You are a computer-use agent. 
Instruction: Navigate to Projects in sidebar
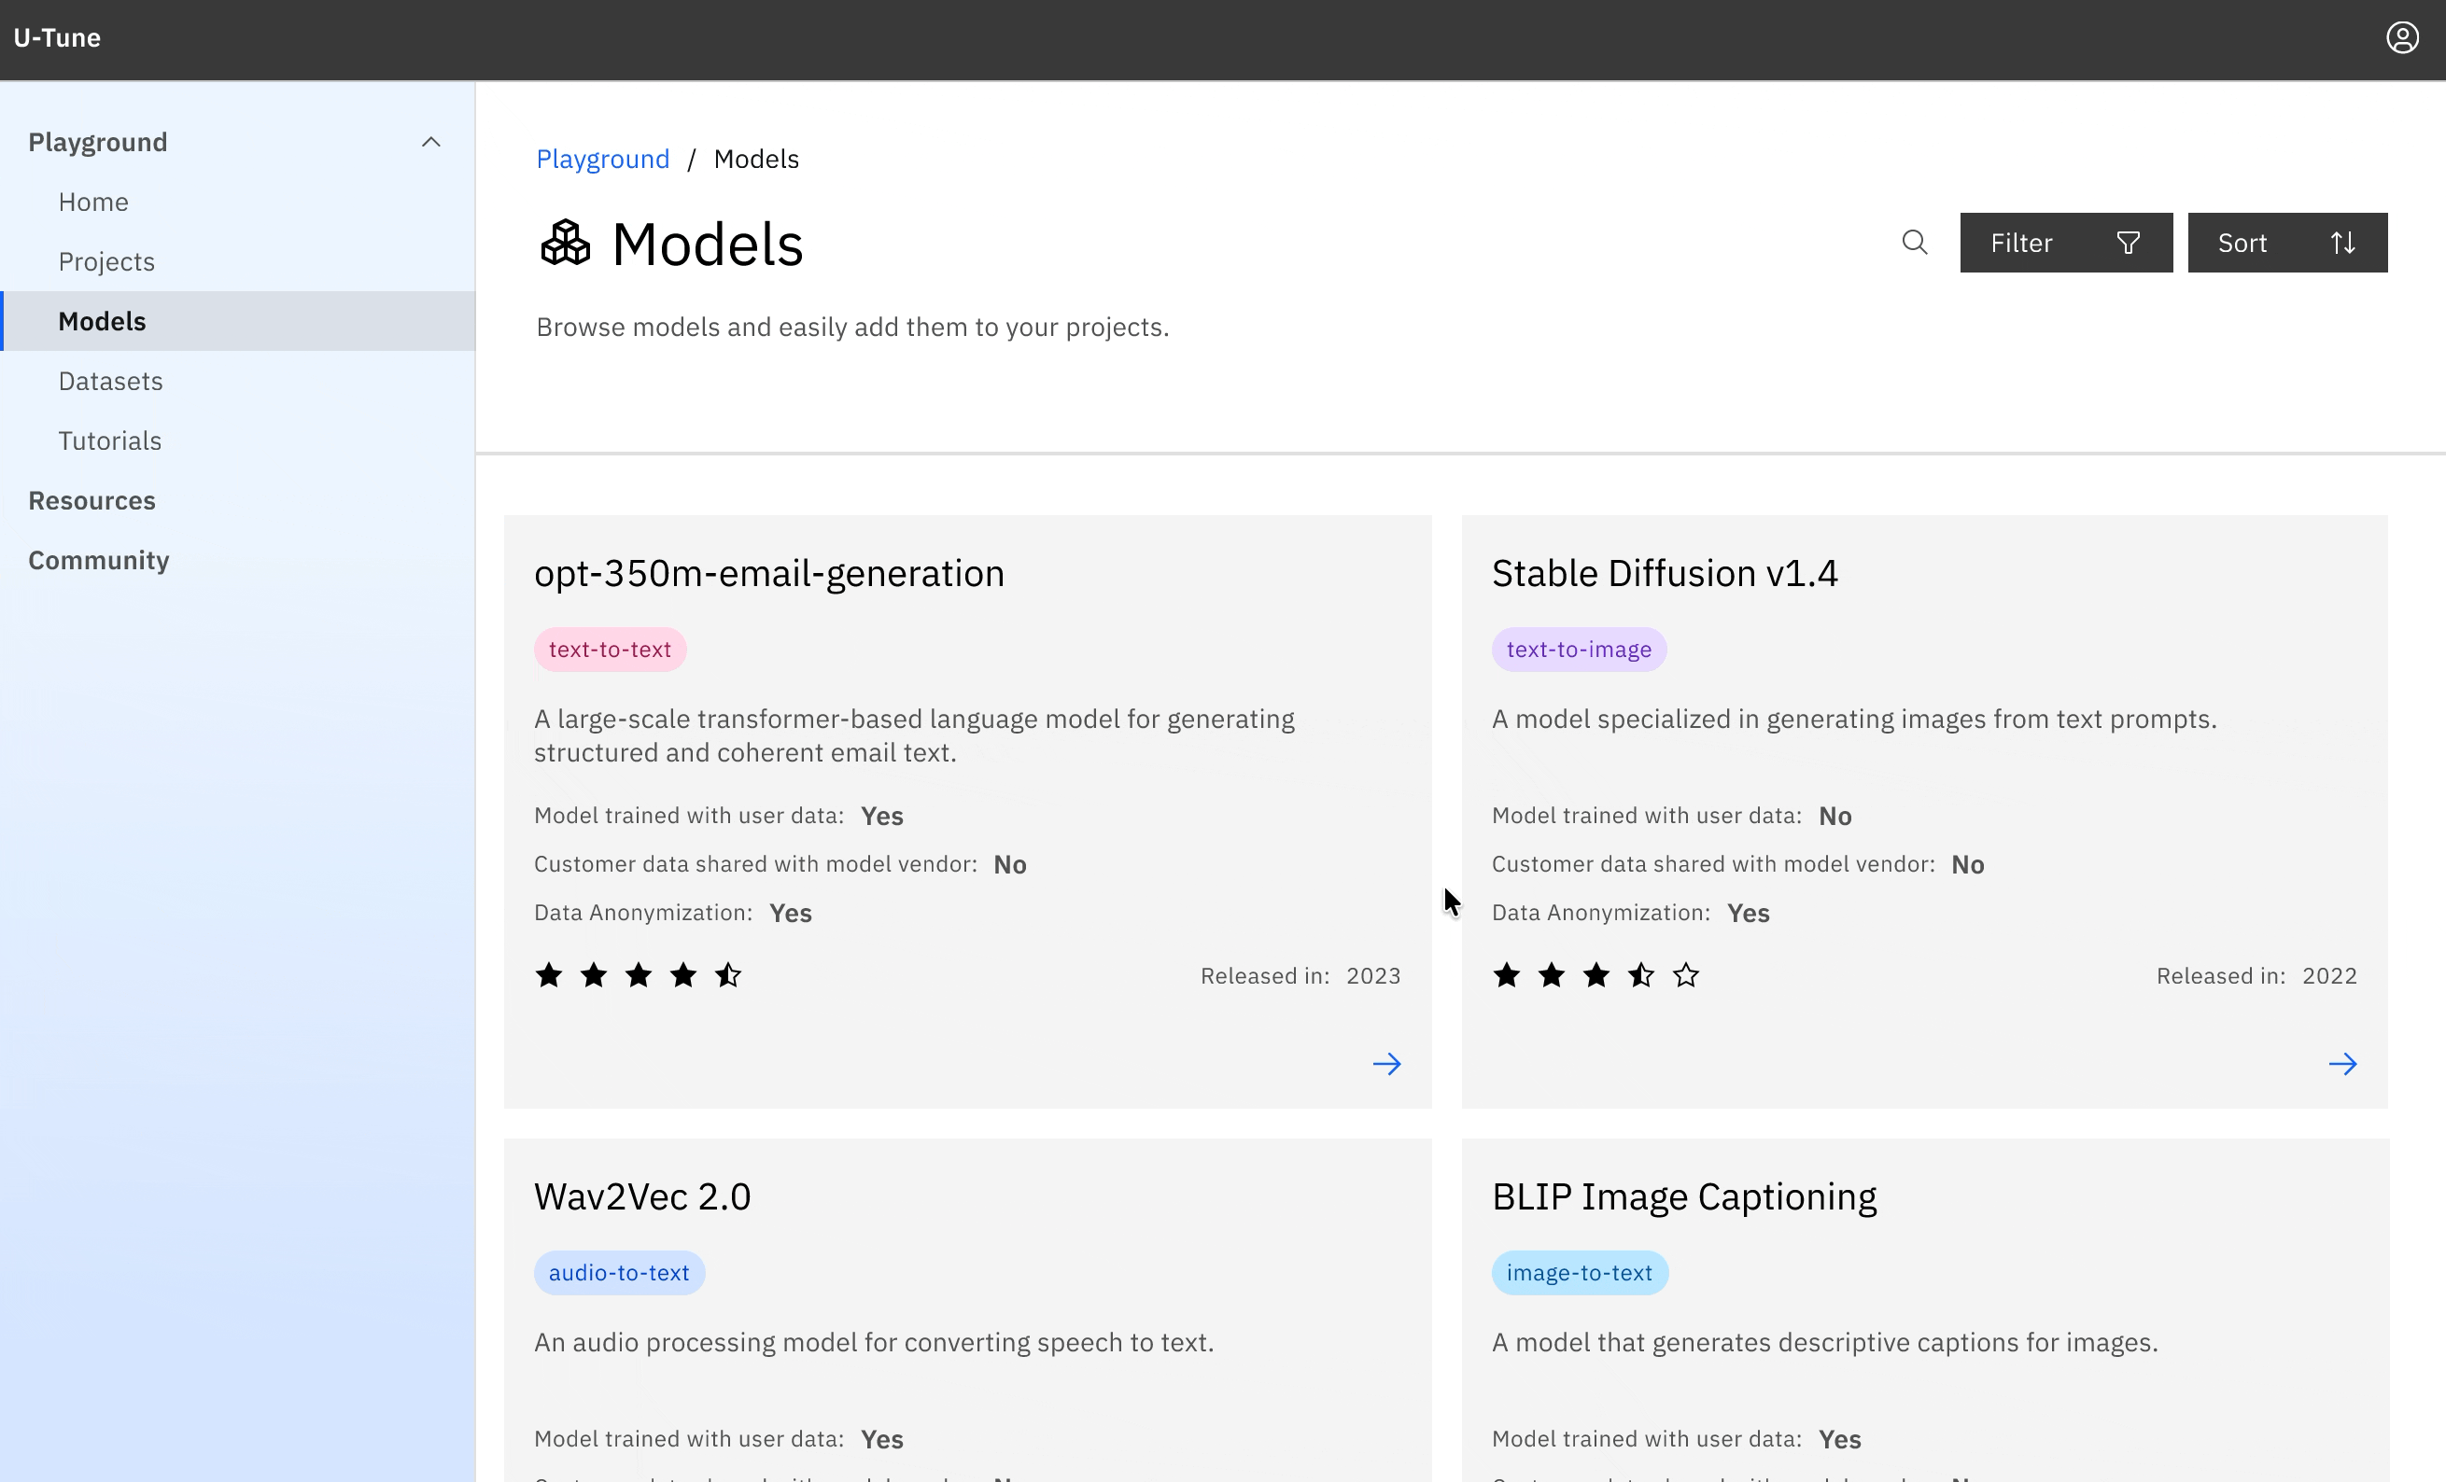[106, 262]
